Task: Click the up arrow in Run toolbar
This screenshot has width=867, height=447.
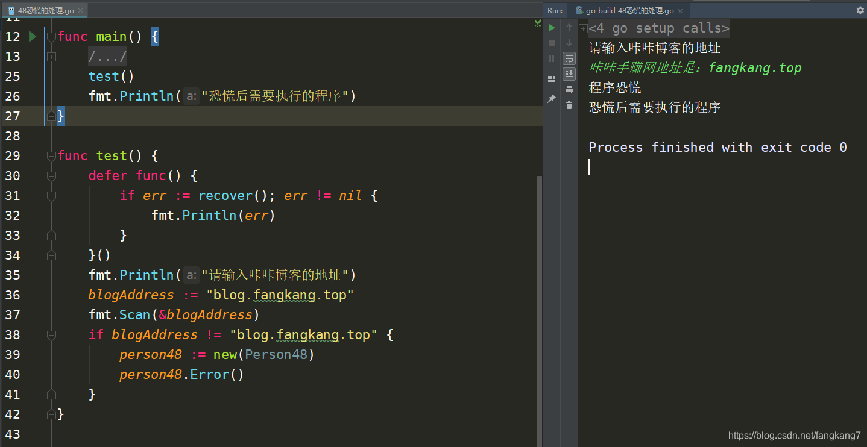Action: click(569, 28)
